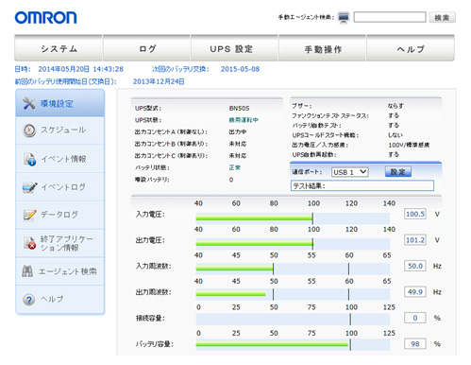Open the ヘルプ tab in top navigation
Viewport: 471px width, 365px height.
(x=411, y=48)
